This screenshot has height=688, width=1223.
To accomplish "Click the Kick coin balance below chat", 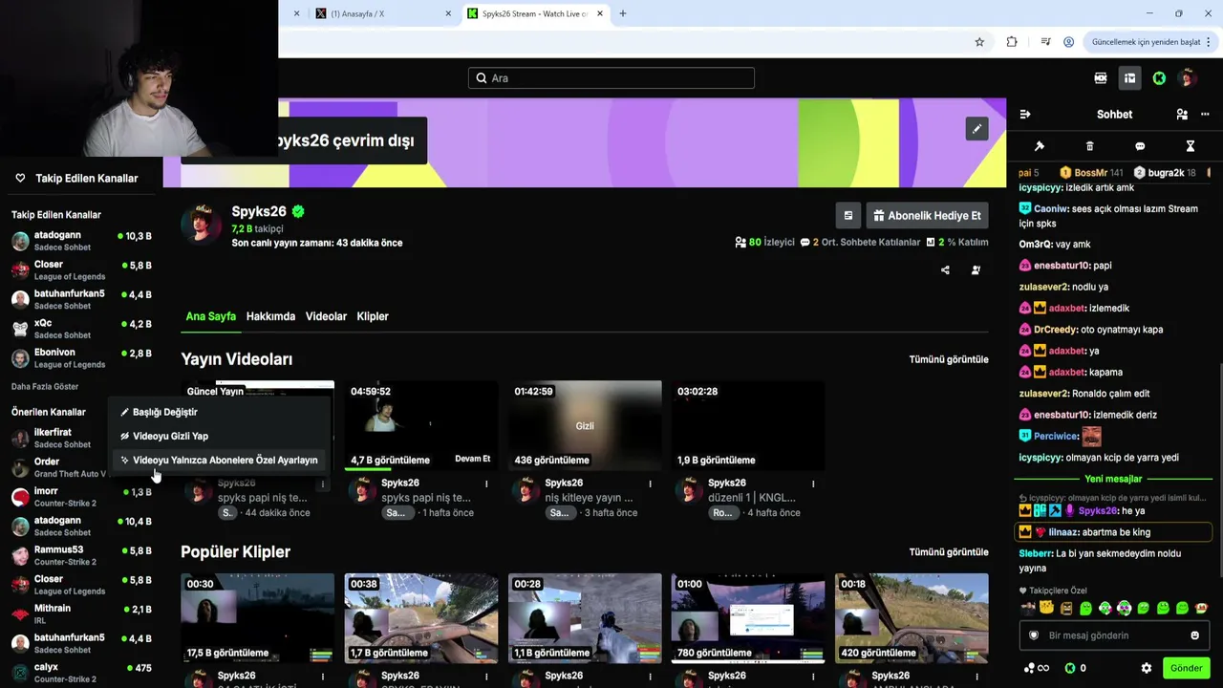I will pyautogui.click(x=1075, y=668).
